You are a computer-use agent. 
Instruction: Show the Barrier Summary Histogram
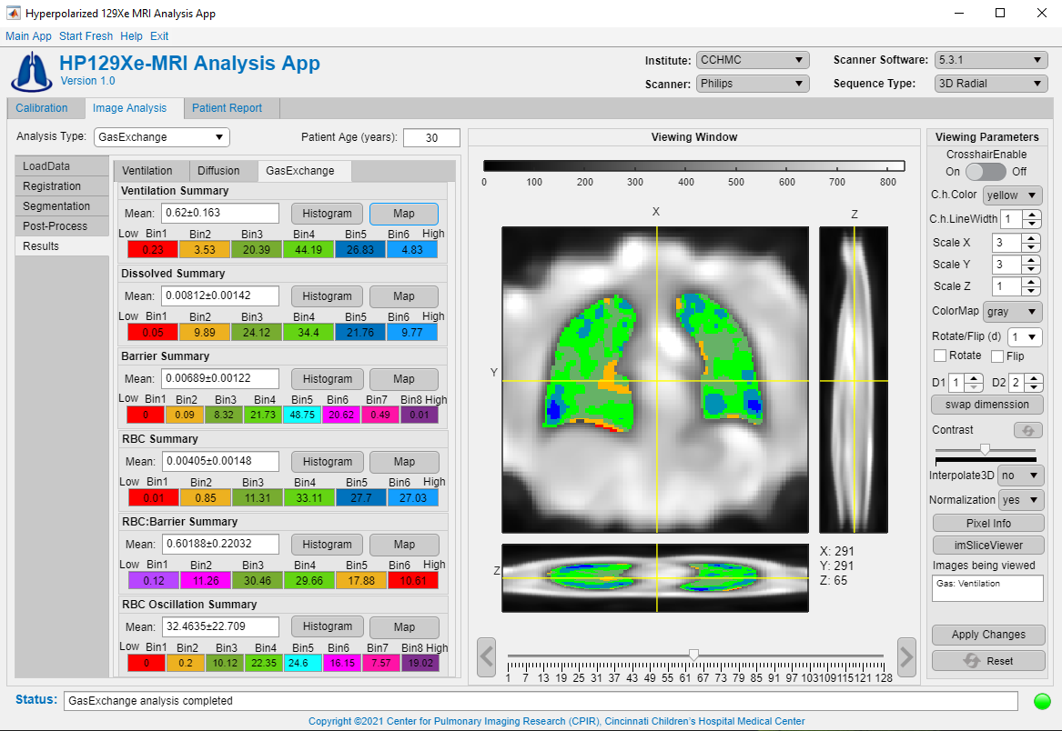point(327,379)
